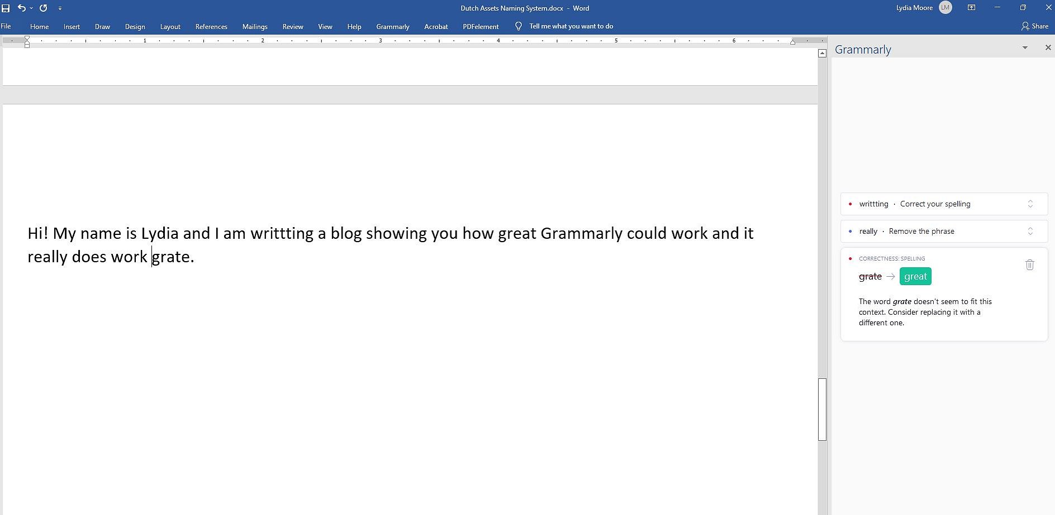Click the LM account avatar

[945, 7]
